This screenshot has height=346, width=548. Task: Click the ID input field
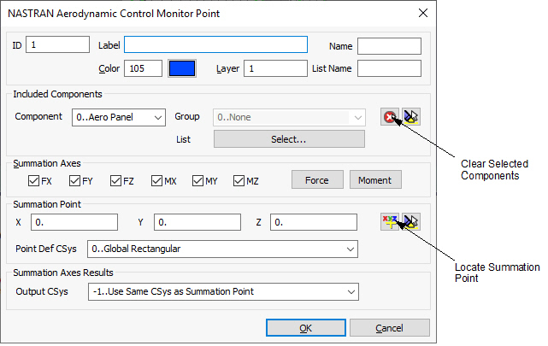click(57, 44)
